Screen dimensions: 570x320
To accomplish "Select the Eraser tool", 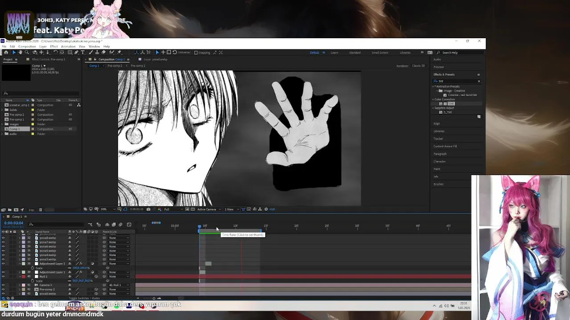I will (x=103, y=52).
